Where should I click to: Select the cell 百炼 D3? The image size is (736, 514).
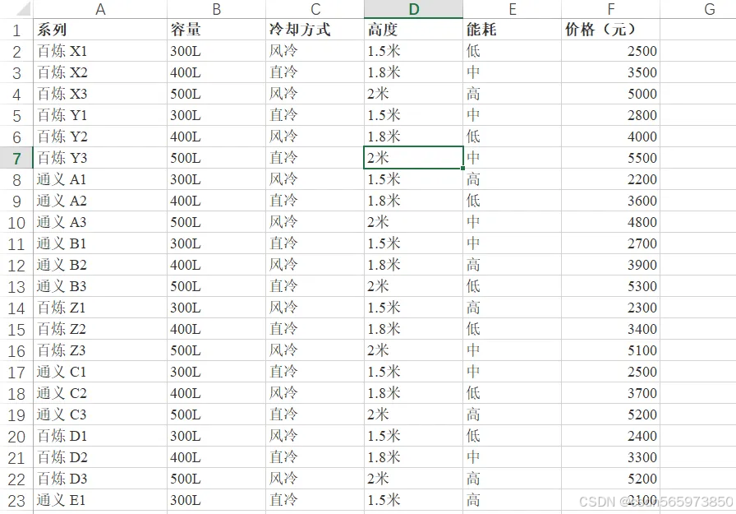click(100, 479)
